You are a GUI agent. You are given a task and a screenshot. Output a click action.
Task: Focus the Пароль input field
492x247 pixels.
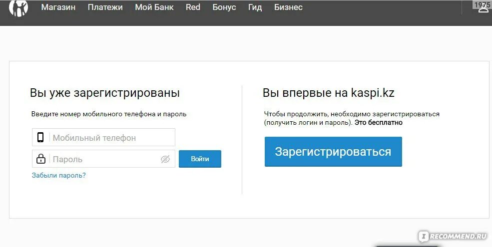point(103,159)
